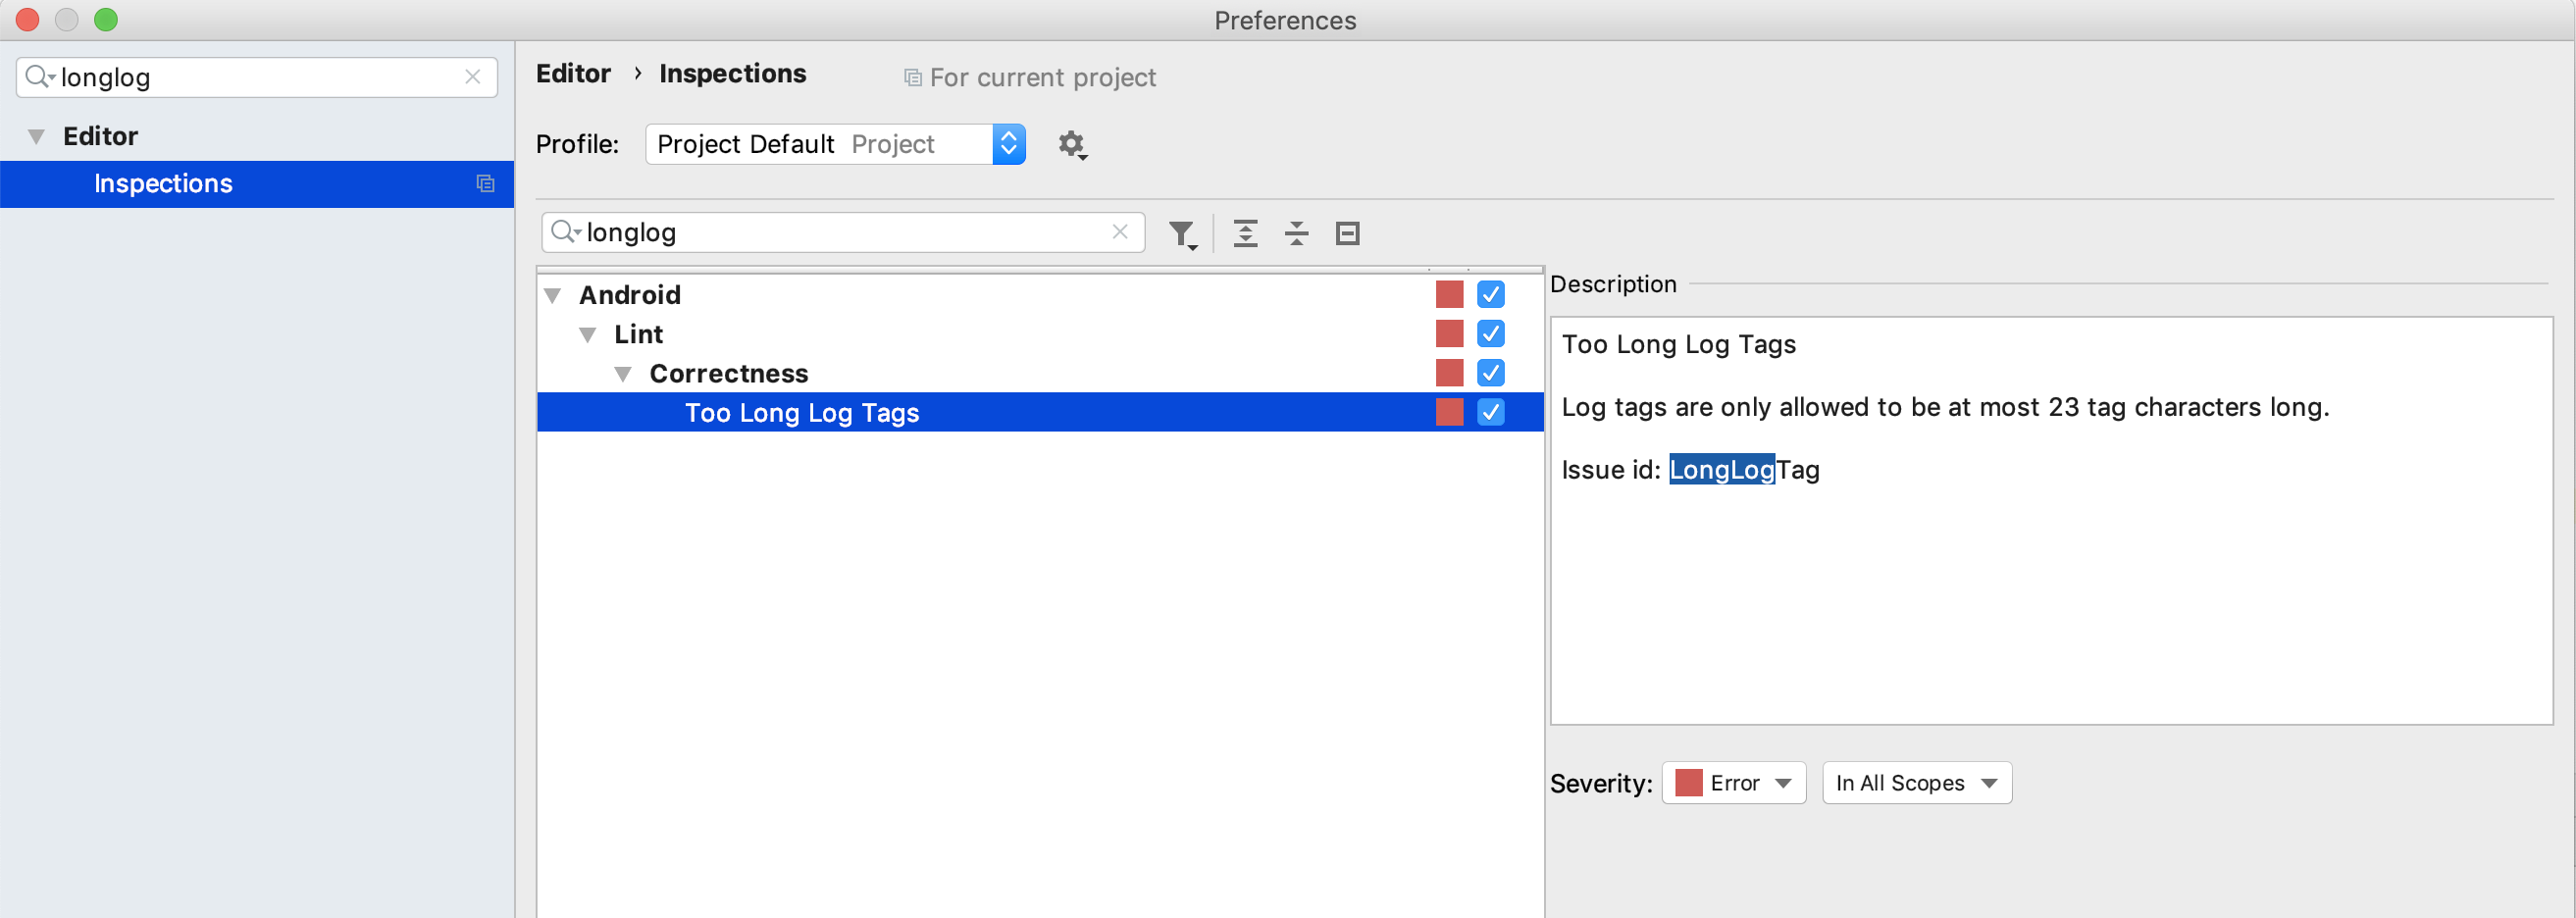Collapse the Editor section in the sidebar

tap(35, 136)
